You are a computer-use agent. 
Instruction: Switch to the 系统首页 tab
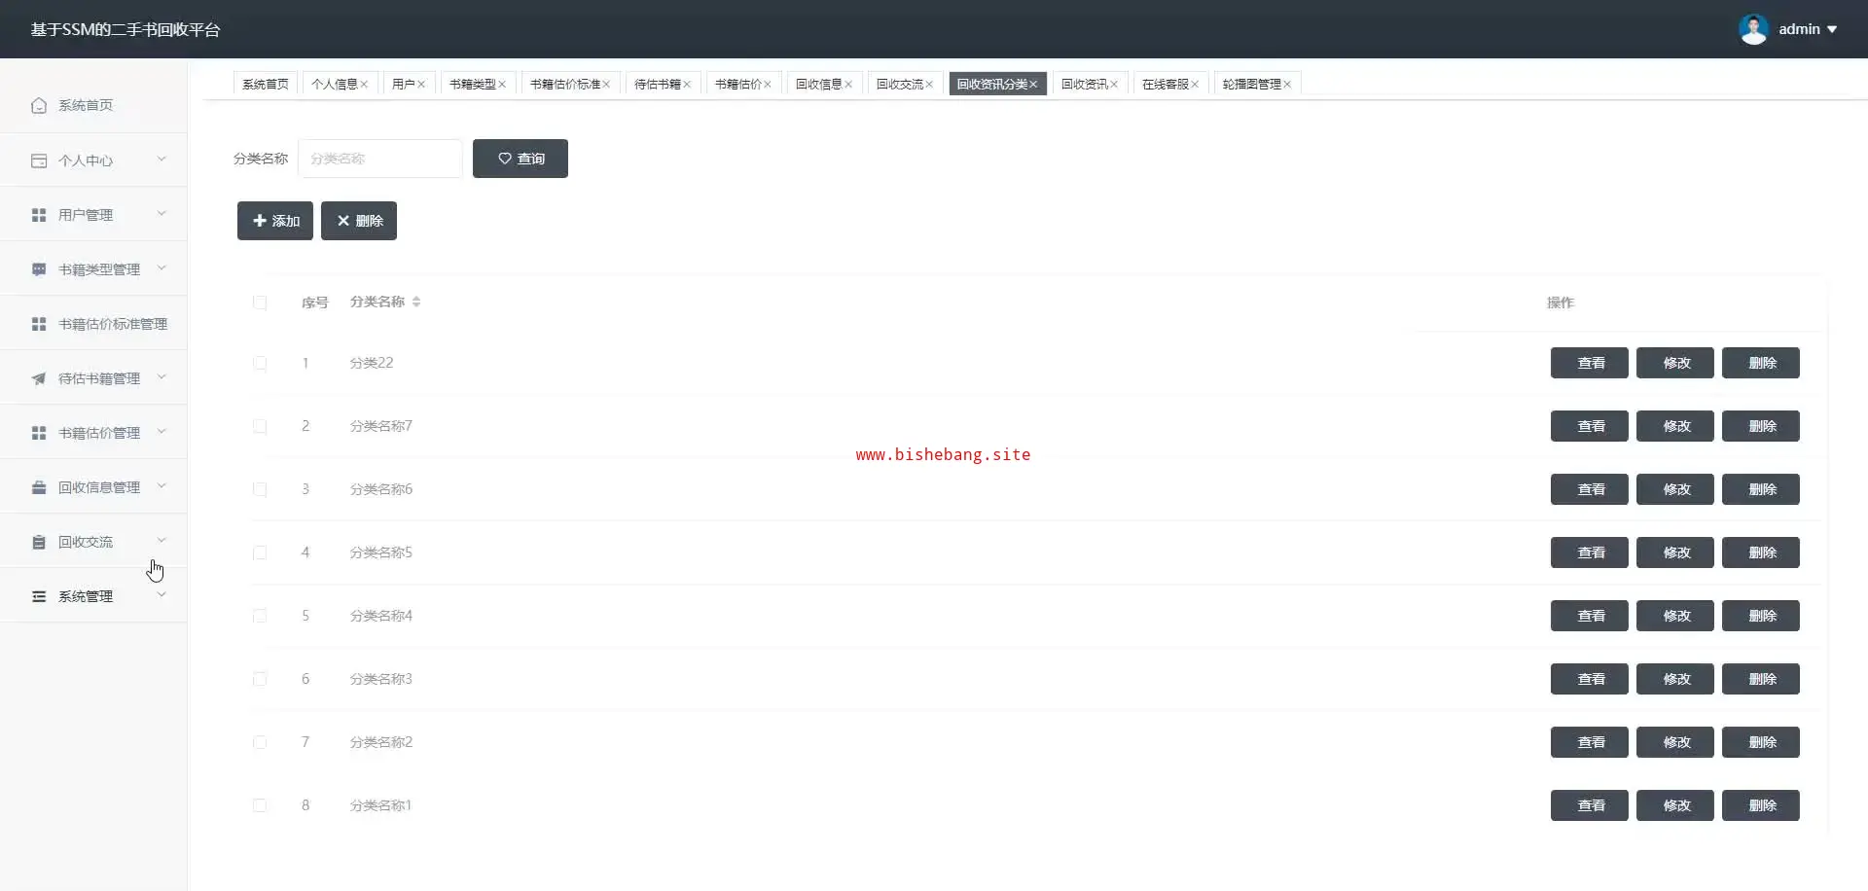point(266,85)
